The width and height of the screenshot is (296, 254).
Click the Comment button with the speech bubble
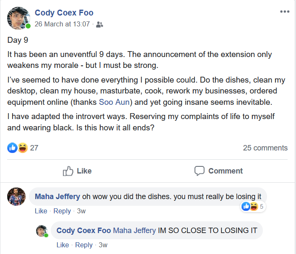coord(218,171)
